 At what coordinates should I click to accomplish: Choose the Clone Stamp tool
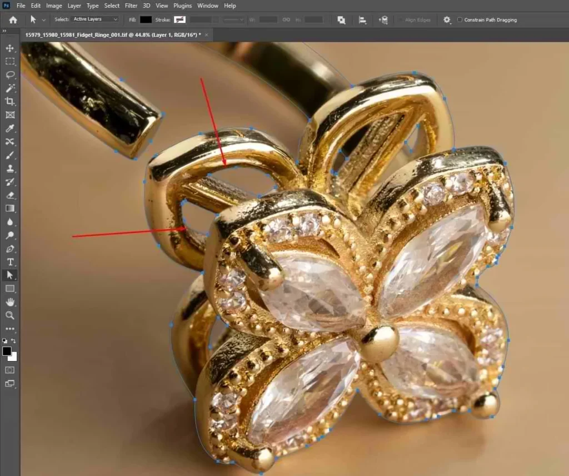click(9, 168)
